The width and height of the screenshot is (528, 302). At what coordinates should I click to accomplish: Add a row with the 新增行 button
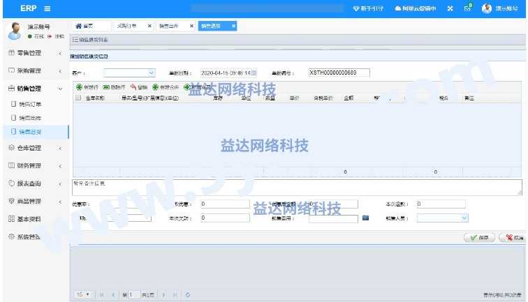(x=87, y=87)
